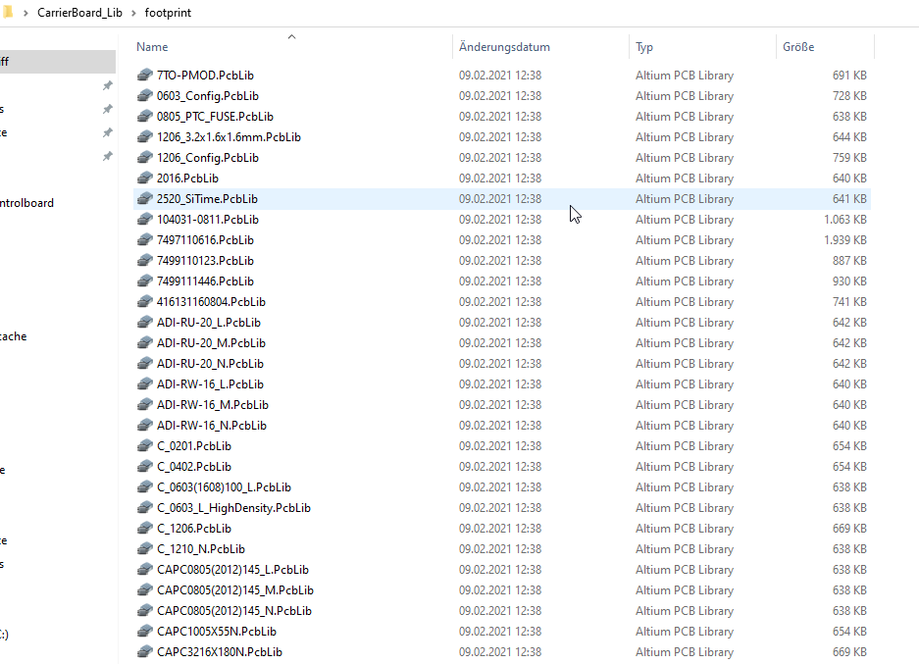Open the chevron between CarrierBoard_Lib and footprint
Viewport: 919px width, 664px height.
(x=134, y=14)
